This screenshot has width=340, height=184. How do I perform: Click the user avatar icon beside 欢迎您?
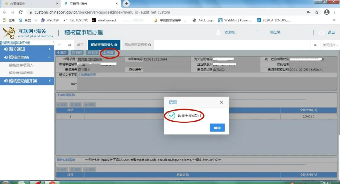coord(218,32)
